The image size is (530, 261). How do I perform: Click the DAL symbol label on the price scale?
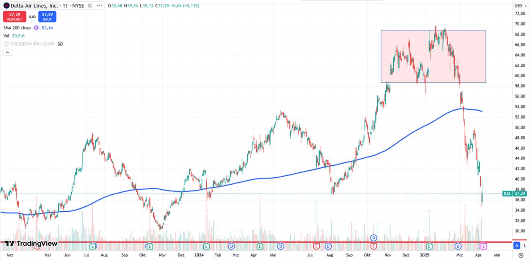click(507, 193)
